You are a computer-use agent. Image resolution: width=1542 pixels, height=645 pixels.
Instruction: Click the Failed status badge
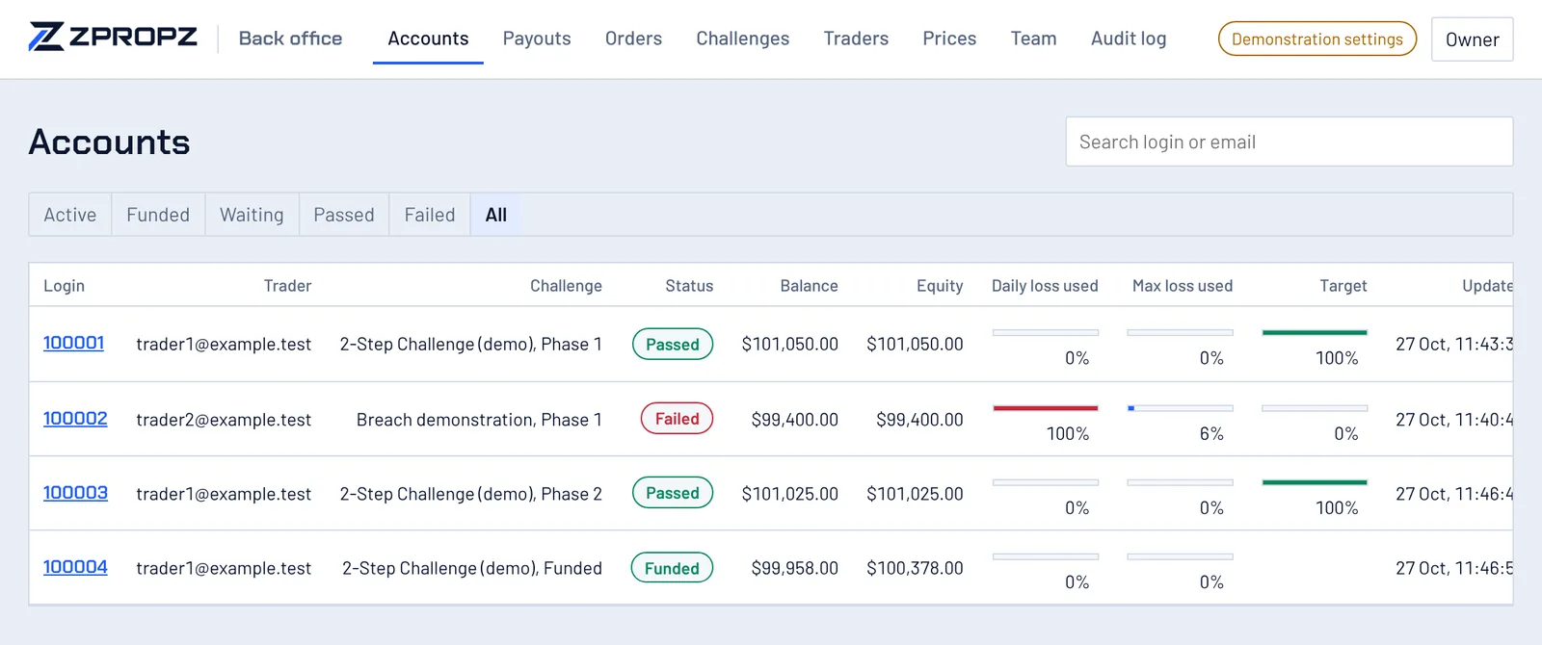(x=677, y=418)
